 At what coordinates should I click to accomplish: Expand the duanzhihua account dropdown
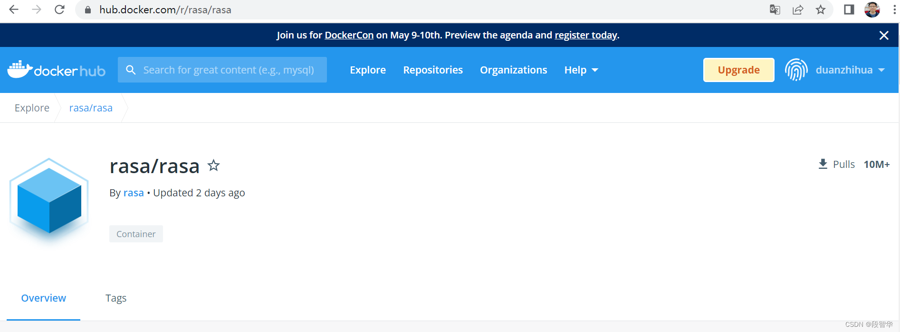(x=850, y=70)
